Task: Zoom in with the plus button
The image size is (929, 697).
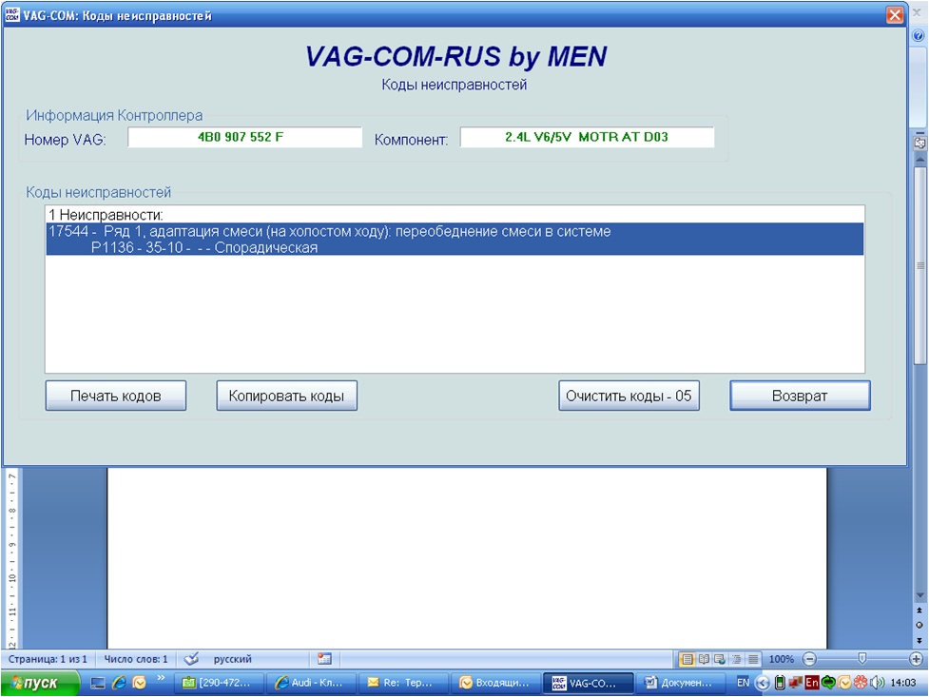Action: [x=916, y=659]
